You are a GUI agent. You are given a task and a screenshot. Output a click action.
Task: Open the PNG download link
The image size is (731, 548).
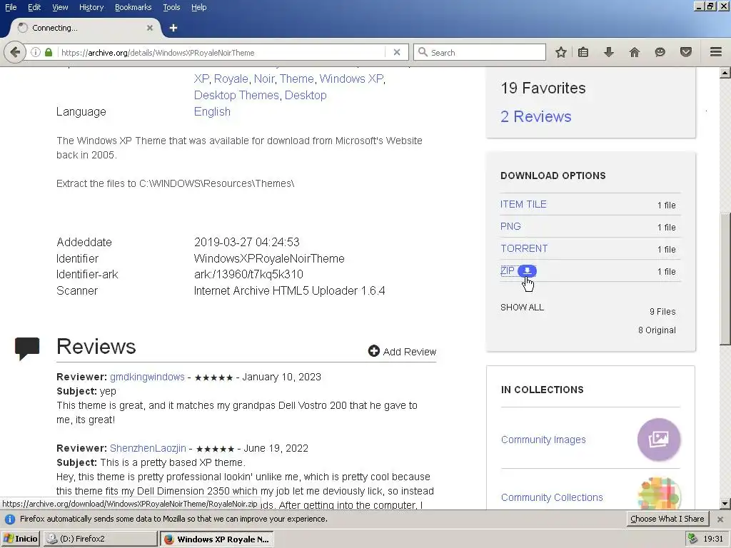click(510, 226)
